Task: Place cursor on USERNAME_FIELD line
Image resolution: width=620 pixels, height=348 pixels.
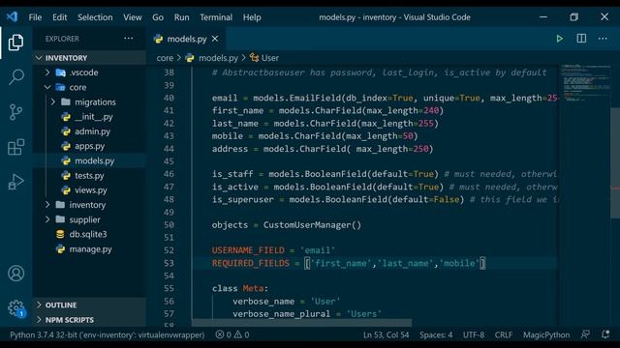Action: [273, 250]
